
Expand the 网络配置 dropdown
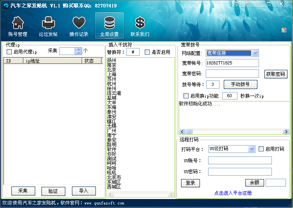(255, 53)
